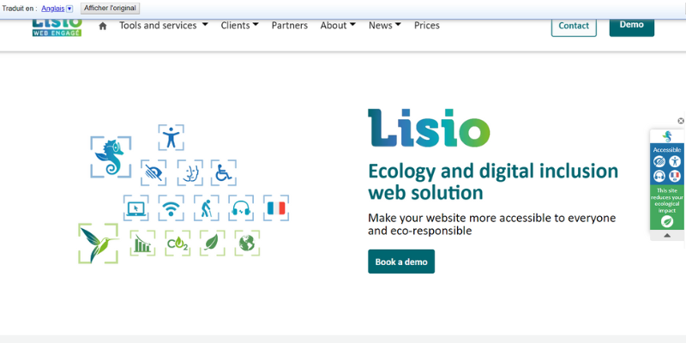Click the crossed-out eye illustration icon
The width and height of the screenshot is (686, 343).
[153, 173]
